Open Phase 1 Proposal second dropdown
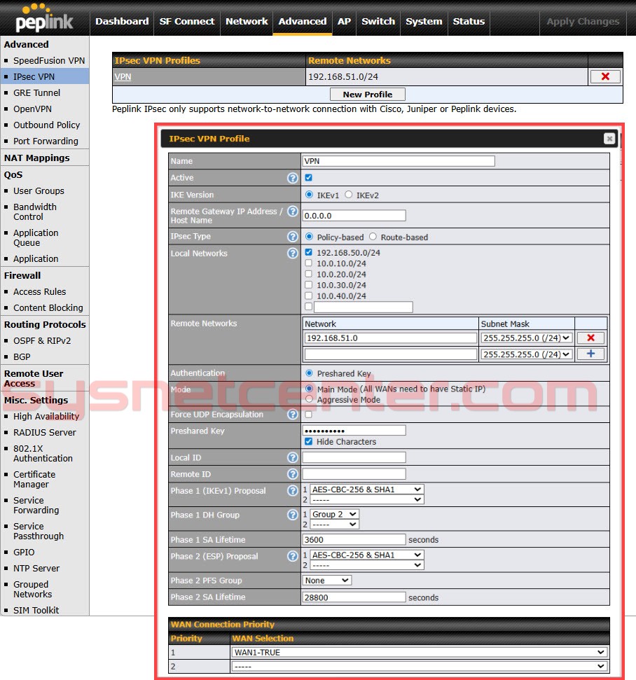 click(x=366, y=499)
